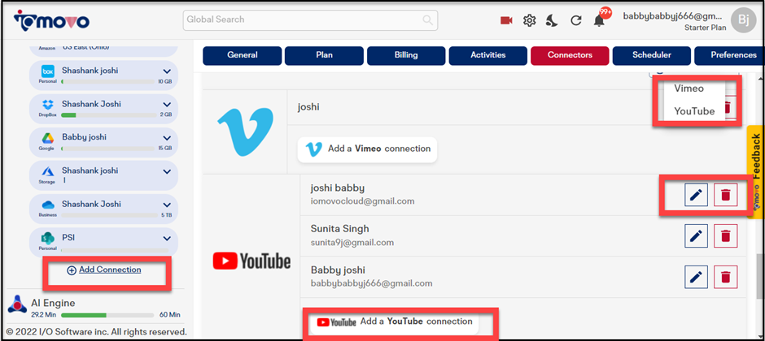Click the babbybabbyj666@gmail.com connection email
The width and height of the screenshot is (765, 341).
coord(371,283)
